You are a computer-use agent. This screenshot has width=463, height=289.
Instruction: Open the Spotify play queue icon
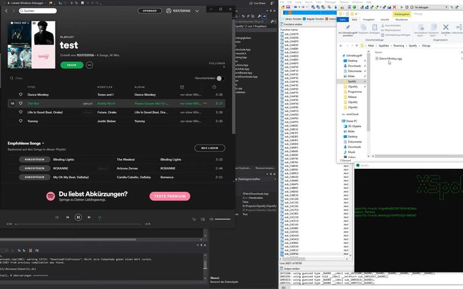click(x=194, y=219)
